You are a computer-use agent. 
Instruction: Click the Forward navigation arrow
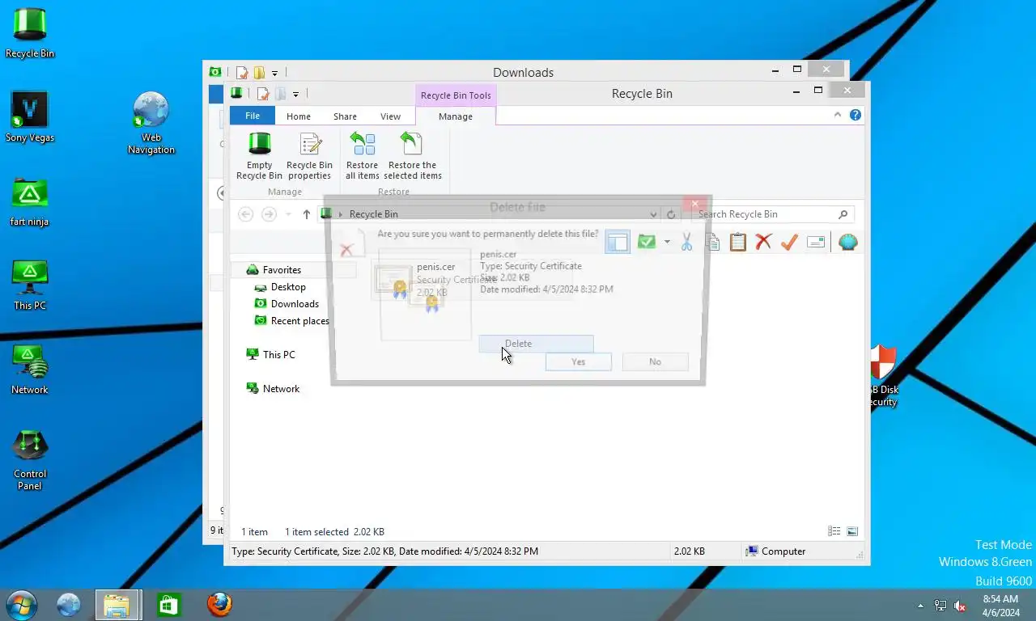click(x=270, y=214)
